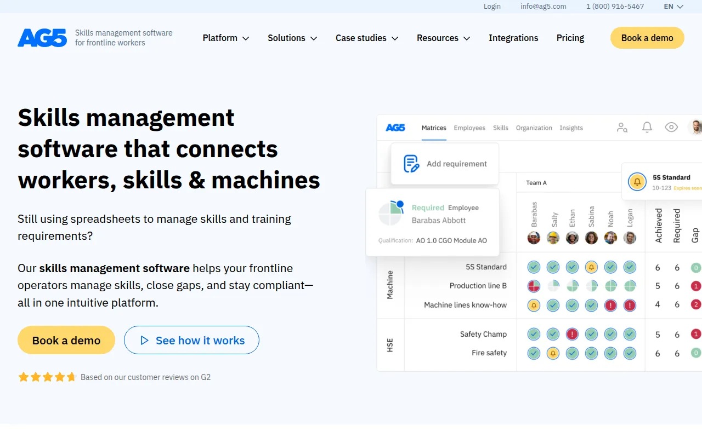Click the G2 star rating icons
702x438 pixels.
tap(47, 377)
